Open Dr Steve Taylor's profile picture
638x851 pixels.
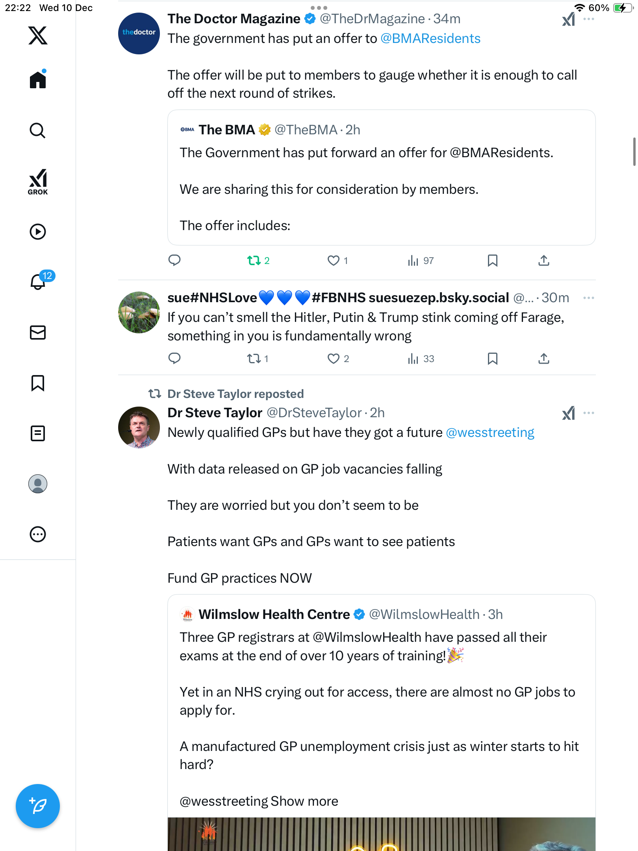coord(139,427)
